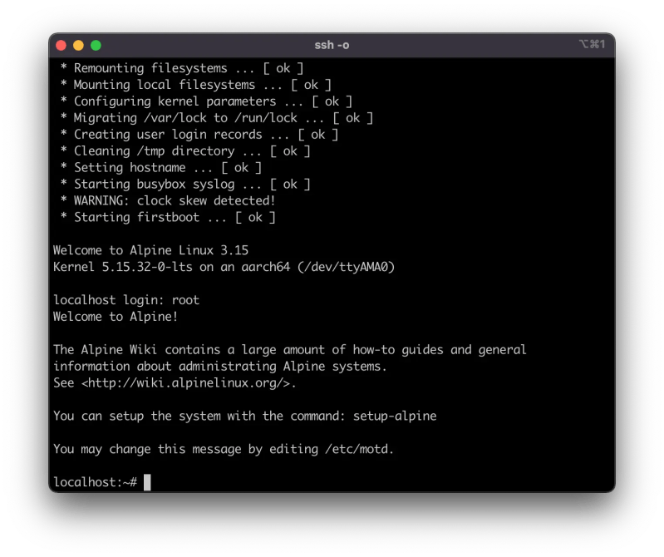664x557 pixels.
Task: Click 'The Alpine Wiki contains' line
Action: pyautogui.click(x=290, y=349)
